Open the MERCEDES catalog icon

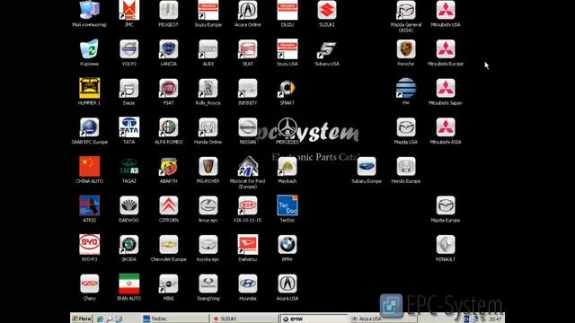(287, 127)
